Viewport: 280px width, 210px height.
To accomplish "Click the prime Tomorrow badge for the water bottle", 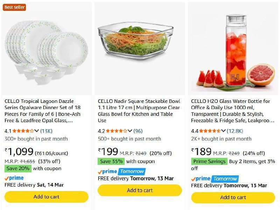I will pyautogui.click(x=215, y=178).
